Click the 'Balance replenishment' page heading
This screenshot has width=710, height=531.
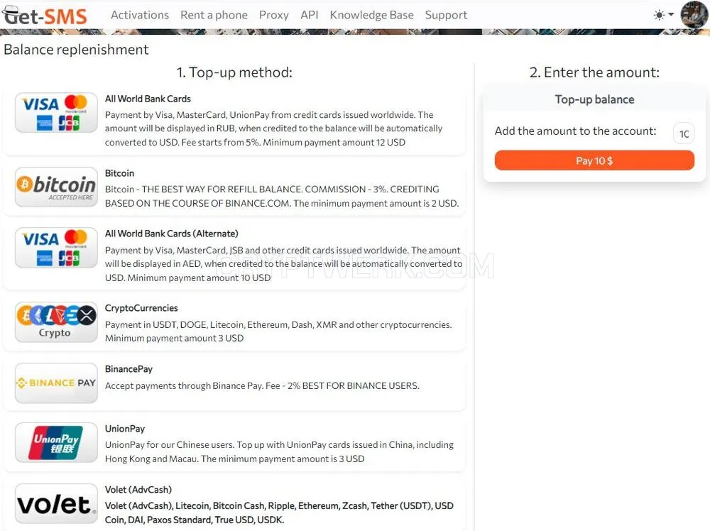(x=76, y=50)
